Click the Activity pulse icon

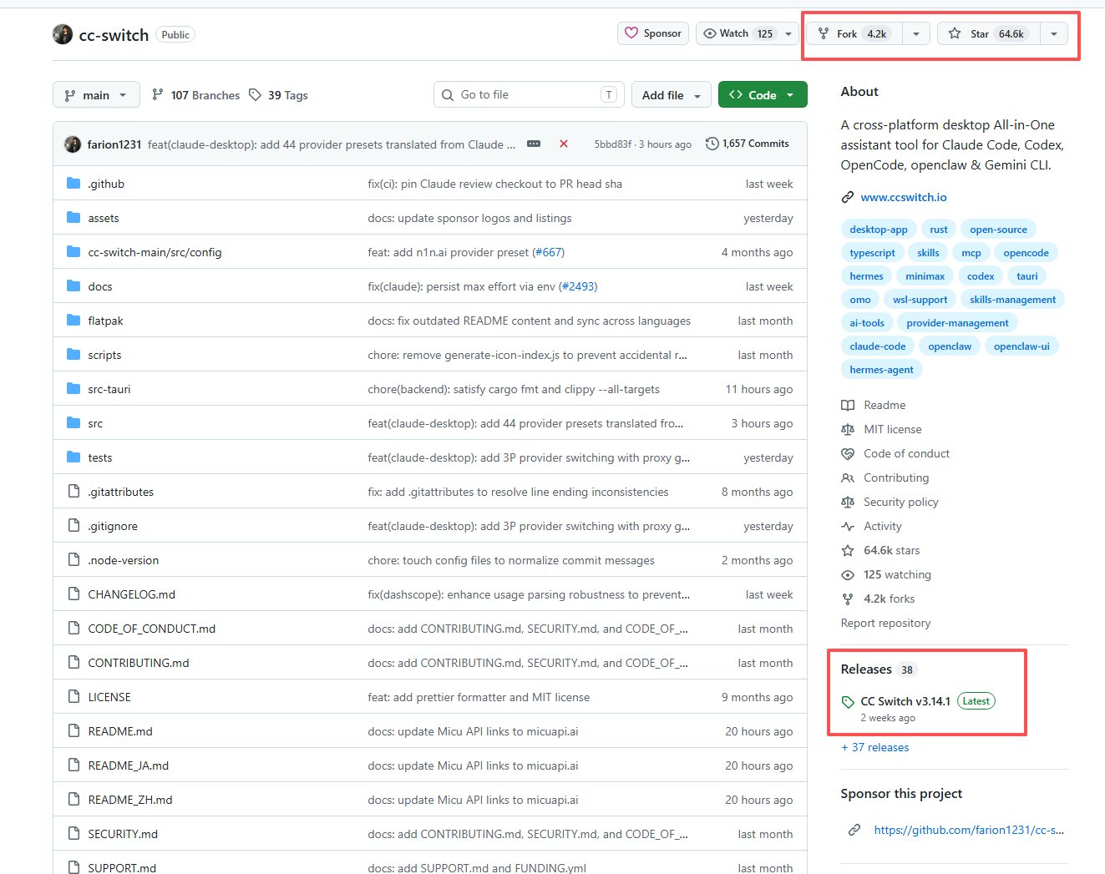pyautogui.click(x=848, y=526)
